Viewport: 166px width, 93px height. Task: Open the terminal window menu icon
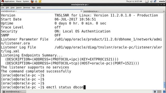pyautogui.click(x=2, y=5)
